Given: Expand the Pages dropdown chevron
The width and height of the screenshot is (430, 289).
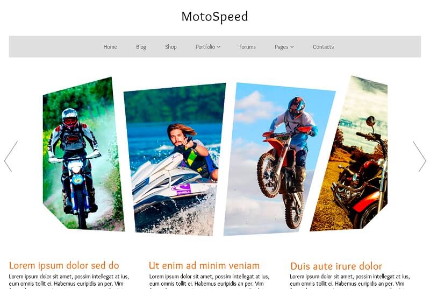Looking at the screenshot, I should (292, 47).
